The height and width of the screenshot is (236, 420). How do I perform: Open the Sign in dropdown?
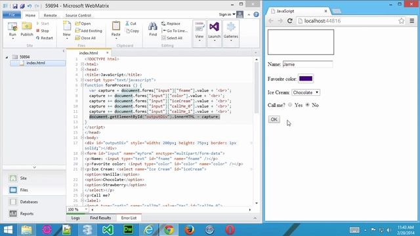coord(227,14)
